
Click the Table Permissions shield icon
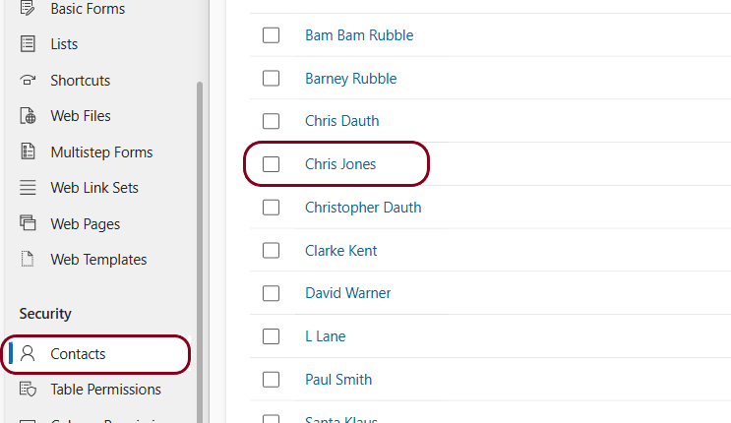(28, 389)
